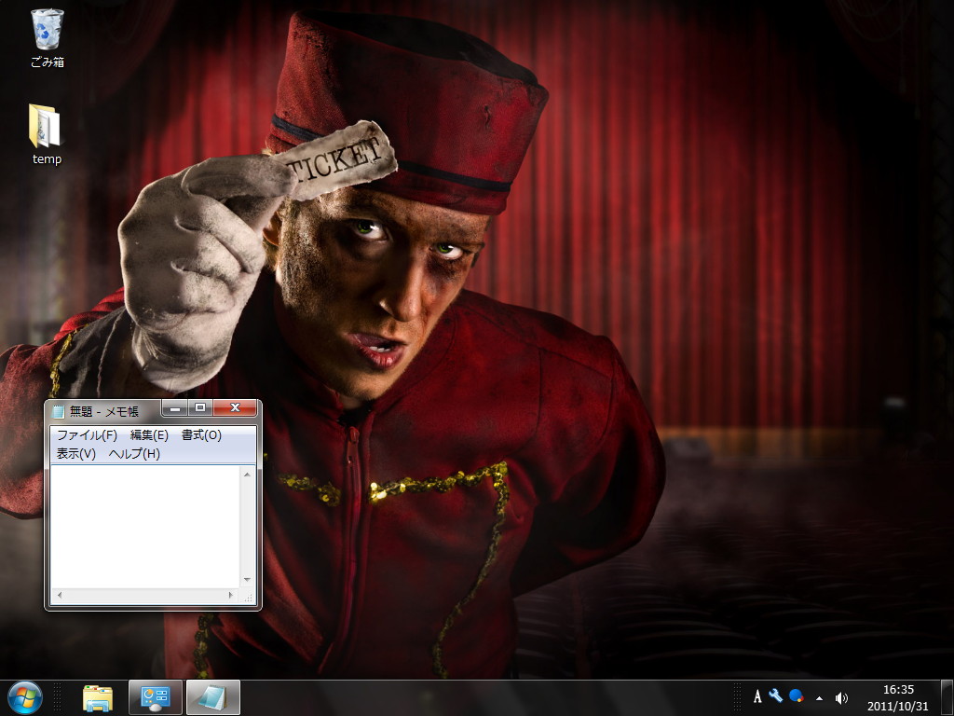Click Notepad vertical scrollbar down arrow

tap(247, 580)
